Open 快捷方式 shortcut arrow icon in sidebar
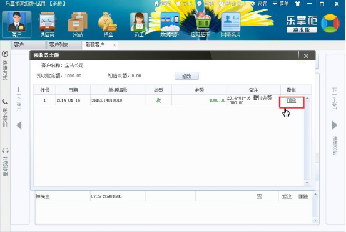This screenshot has width=346, height=232. (x=5, y=54)
